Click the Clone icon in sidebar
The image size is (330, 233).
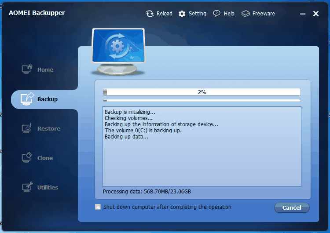pyautogui.click(x=27, y=157)
